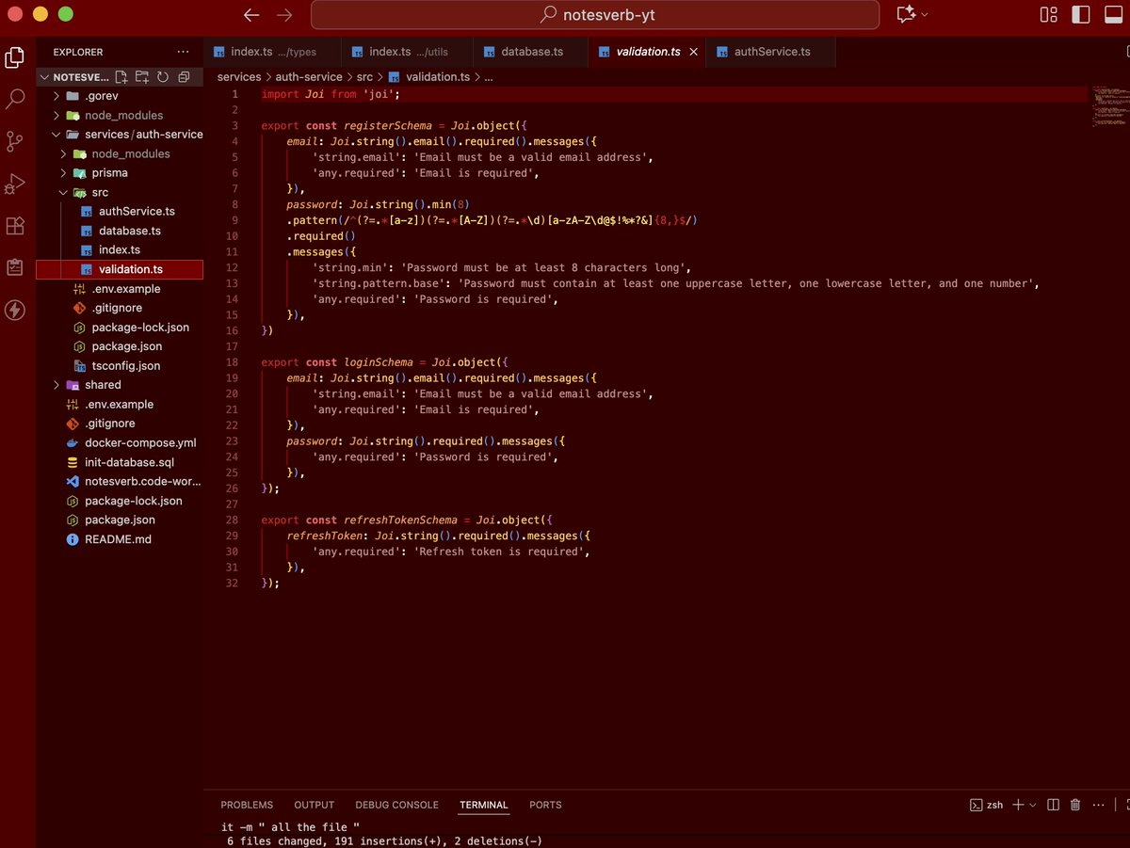Click the New Folder icon in Explorer header

pyautogui.click(x=142, y=77)
